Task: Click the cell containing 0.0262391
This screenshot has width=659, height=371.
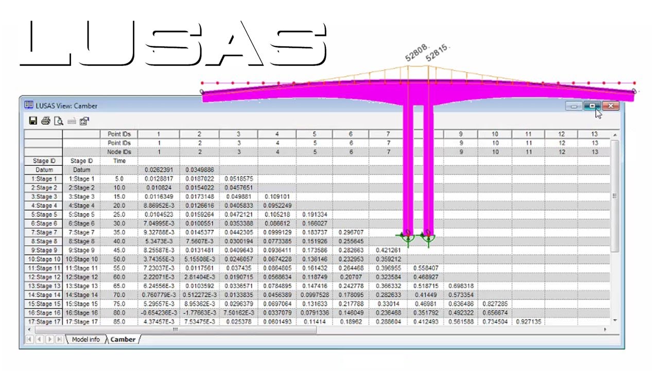Action: tap(159, 170)
